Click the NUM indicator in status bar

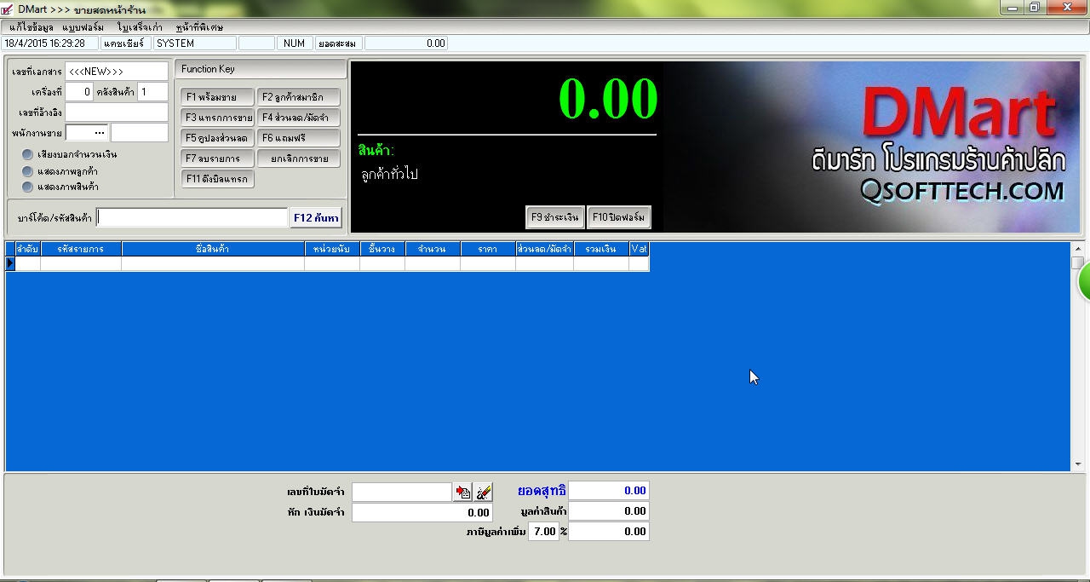(294, 43)
